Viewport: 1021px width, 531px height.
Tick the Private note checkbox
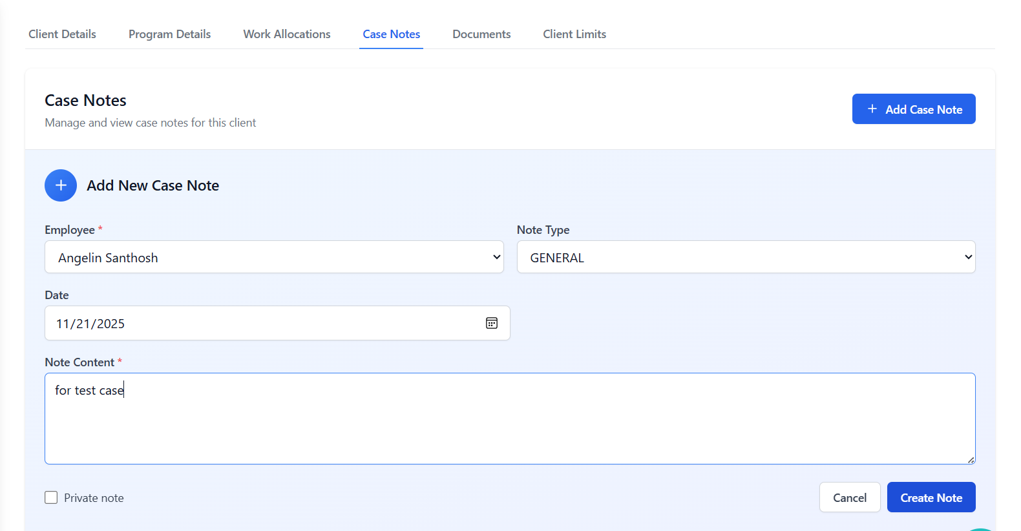(51, 497)
